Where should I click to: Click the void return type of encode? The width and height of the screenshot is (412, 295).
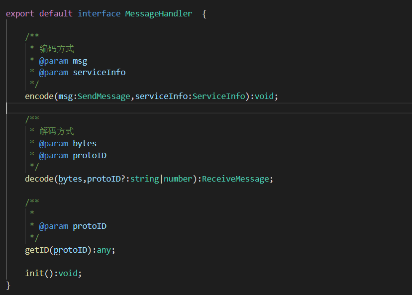tap(264, 96)
